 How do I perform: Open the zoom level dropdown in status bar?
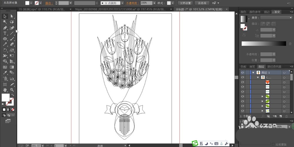(43, 146)
